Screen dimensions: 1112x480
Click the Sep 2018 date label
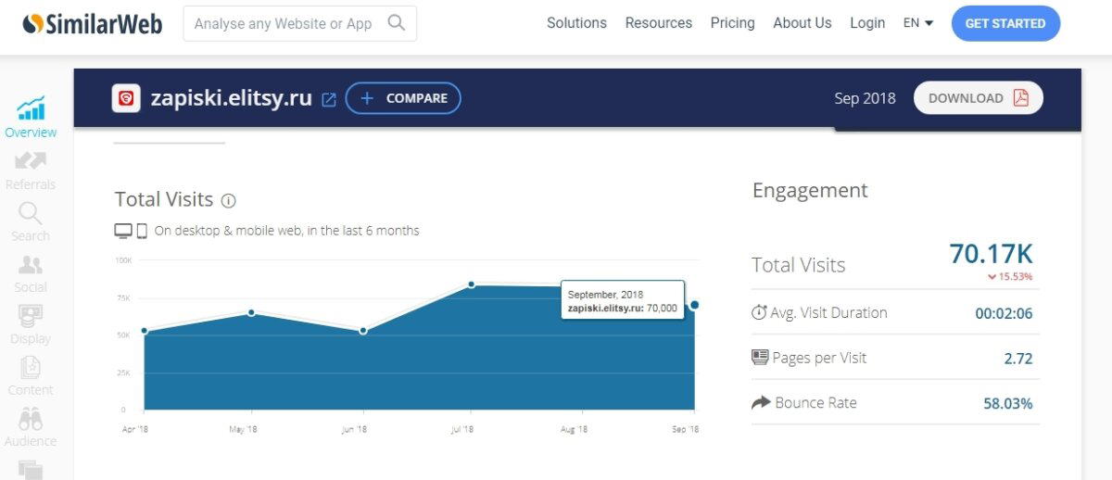coord(865,98)
